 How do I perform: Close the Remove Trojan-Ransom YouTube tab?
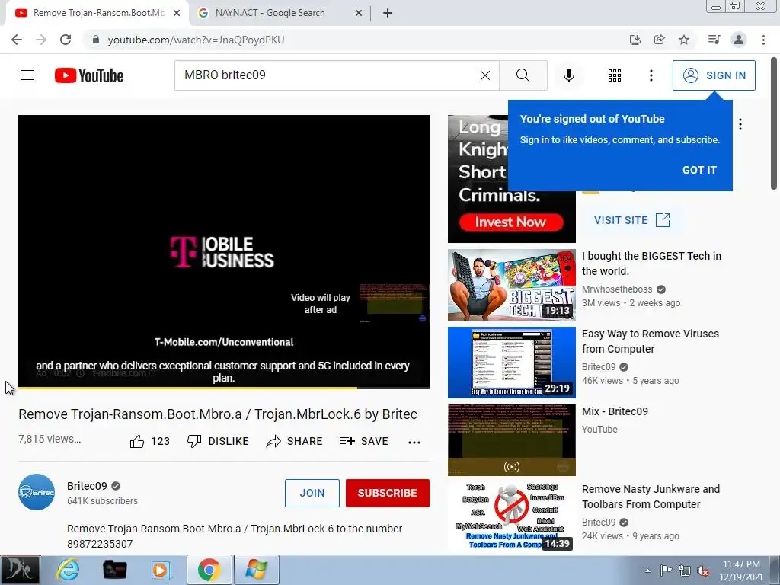tap(177, 13)
